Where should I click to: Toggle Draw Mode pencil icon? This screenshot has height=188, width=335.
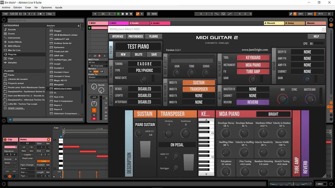291,14
